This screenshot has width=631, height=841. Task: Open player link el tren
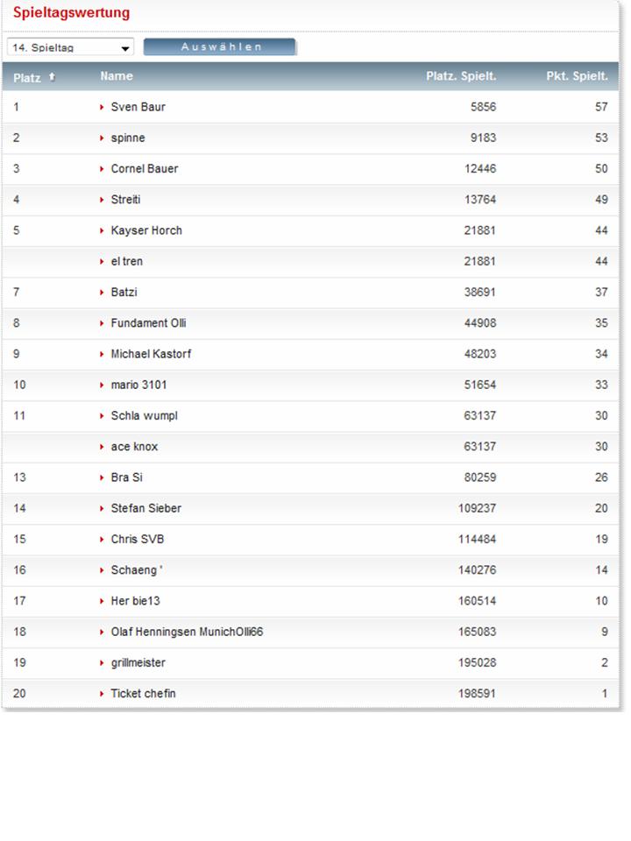[126, 261]
